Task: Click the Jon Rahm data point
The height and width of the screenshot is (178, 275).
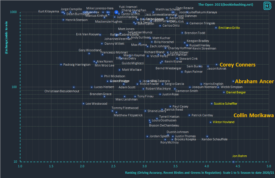Action: coord(233,162)
